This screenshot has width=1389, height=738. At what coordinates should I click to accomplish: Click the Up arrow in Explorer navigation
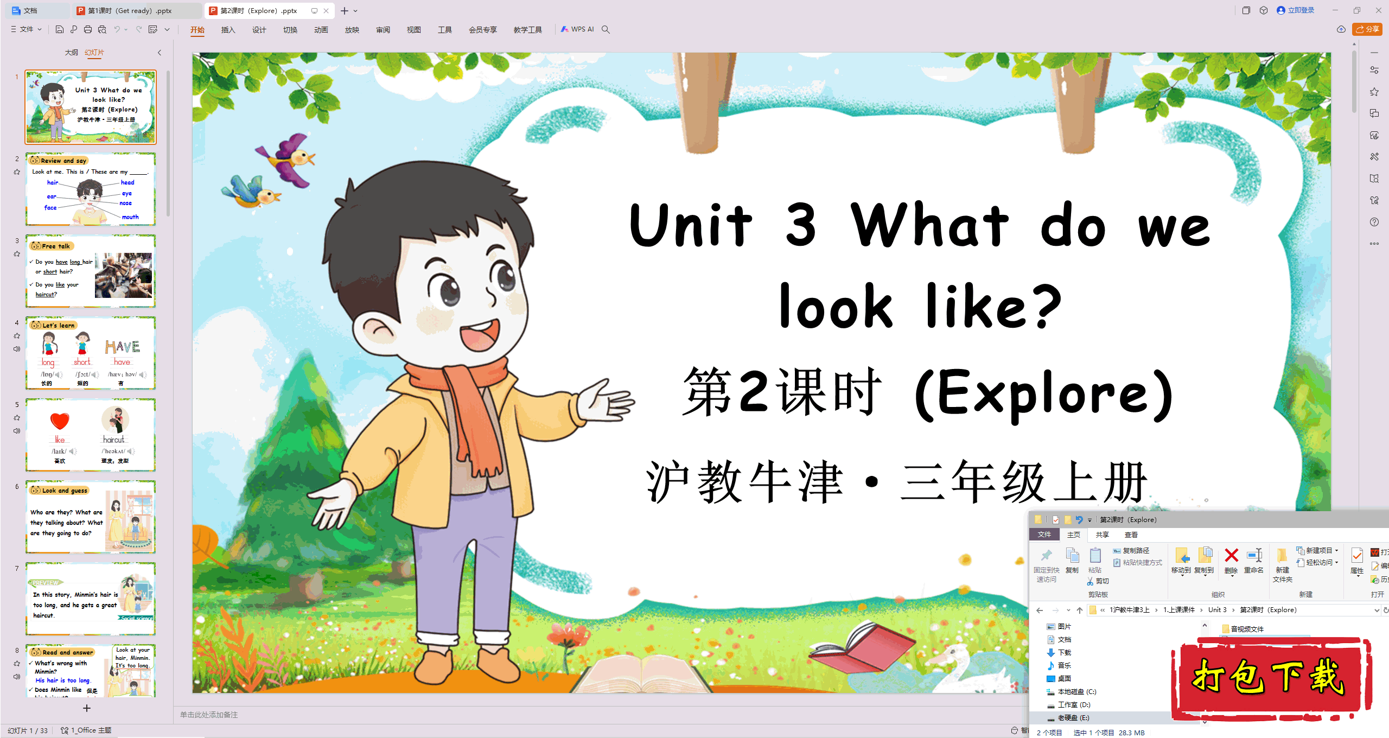pyautogui.click(x=1080, y=610)
